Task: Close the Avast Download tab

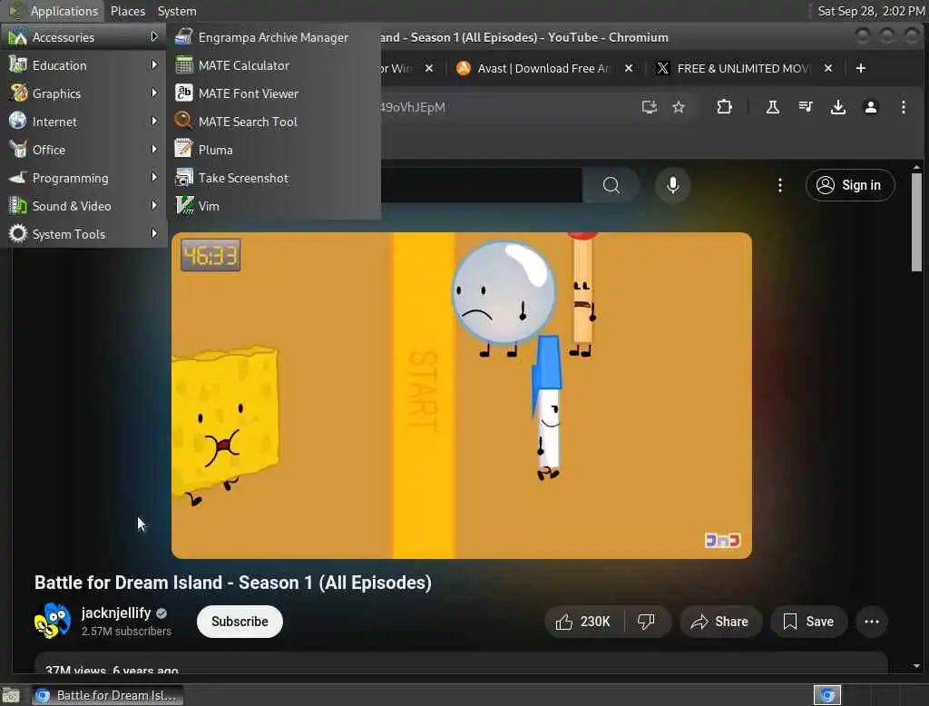Action: point(629,68)
